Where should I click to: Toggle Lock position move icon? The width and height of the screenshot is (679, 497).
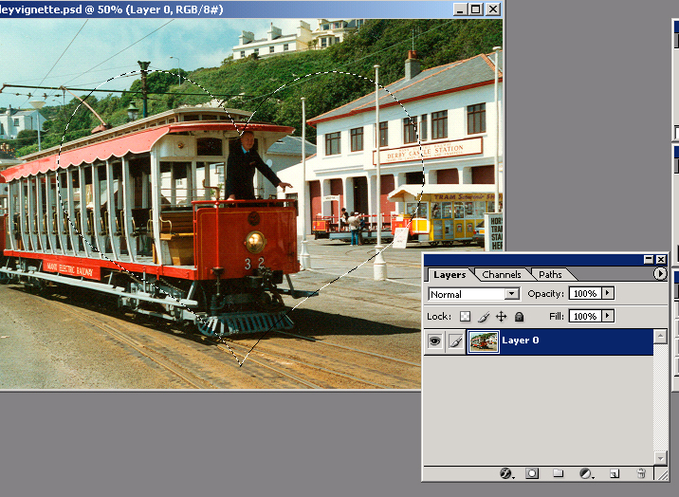[x=501, y=317]
